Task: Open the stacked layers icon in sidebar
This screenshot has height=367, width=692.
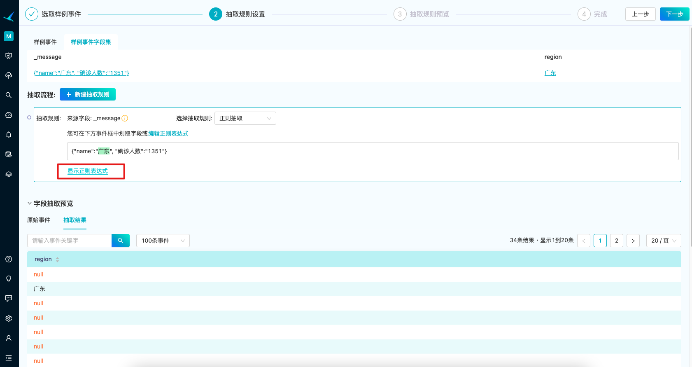Action: [9, 174]
